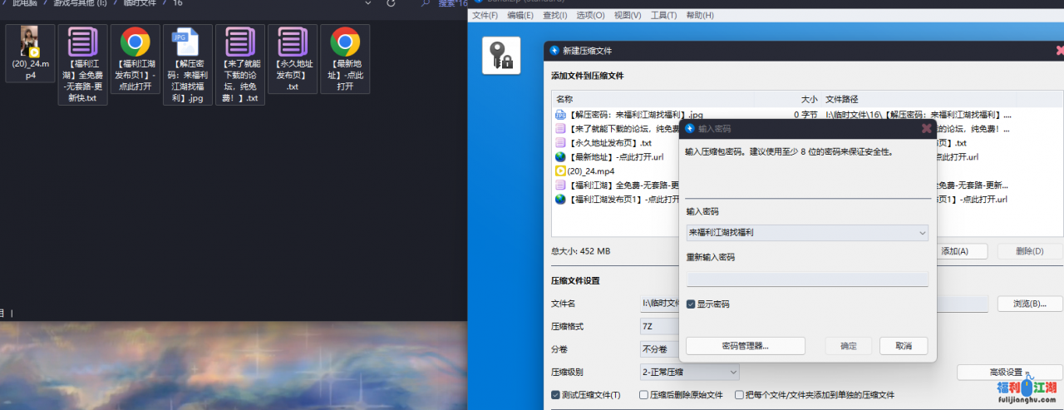Open the (20)_24.mp4 video file thumbnail
Screen dimensions: 1064x410
point(30,42)
